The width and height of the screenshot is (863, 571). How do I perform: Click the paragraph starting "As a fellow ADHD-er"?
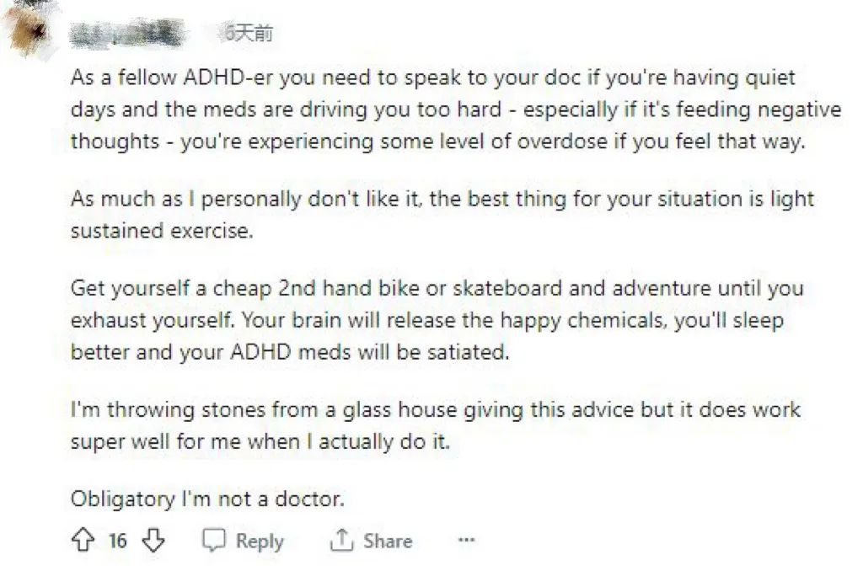(438, 109)
